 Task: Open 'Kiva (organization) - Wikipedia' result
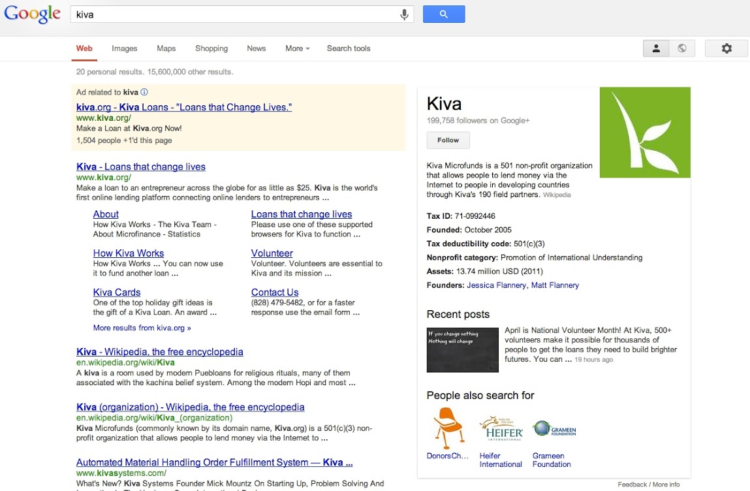click(191, 407)
